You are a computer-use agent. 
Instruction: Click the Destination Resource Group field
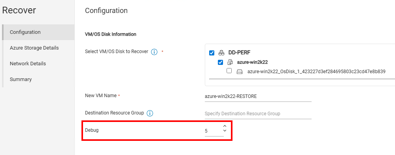point(258,114)
